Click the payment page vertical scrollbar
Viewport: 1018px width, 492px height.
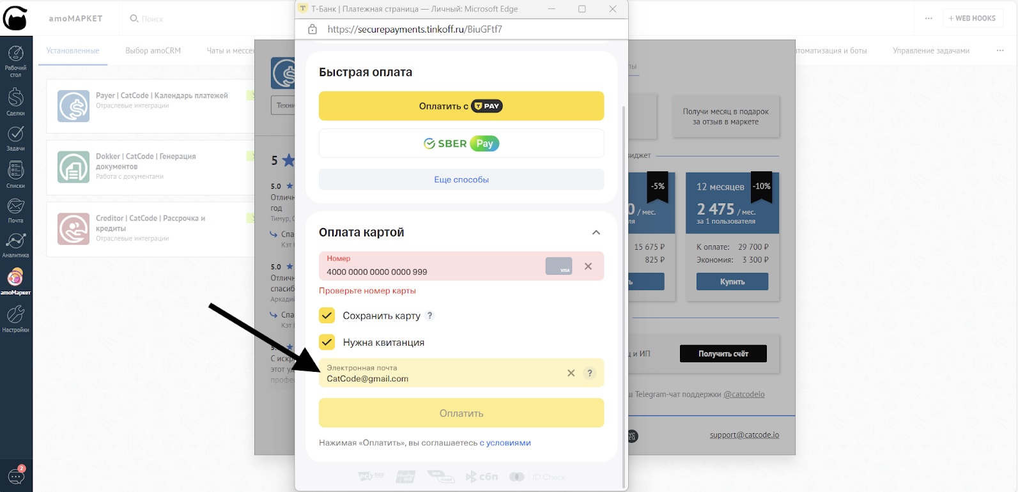[624, 297]
